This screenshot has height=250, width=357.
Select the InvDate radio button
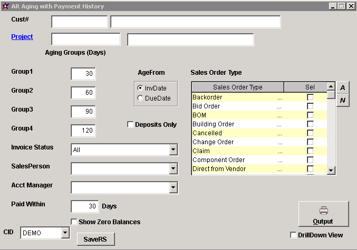(x=140, y=88)
